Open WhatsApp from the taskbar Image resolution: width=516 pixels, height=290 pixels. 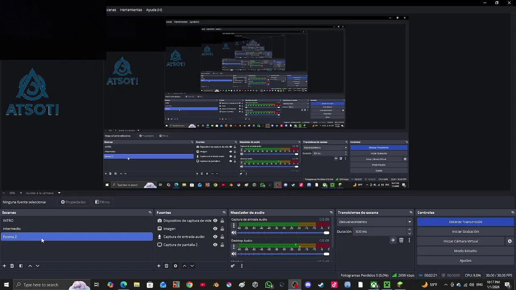click(268, 285)
